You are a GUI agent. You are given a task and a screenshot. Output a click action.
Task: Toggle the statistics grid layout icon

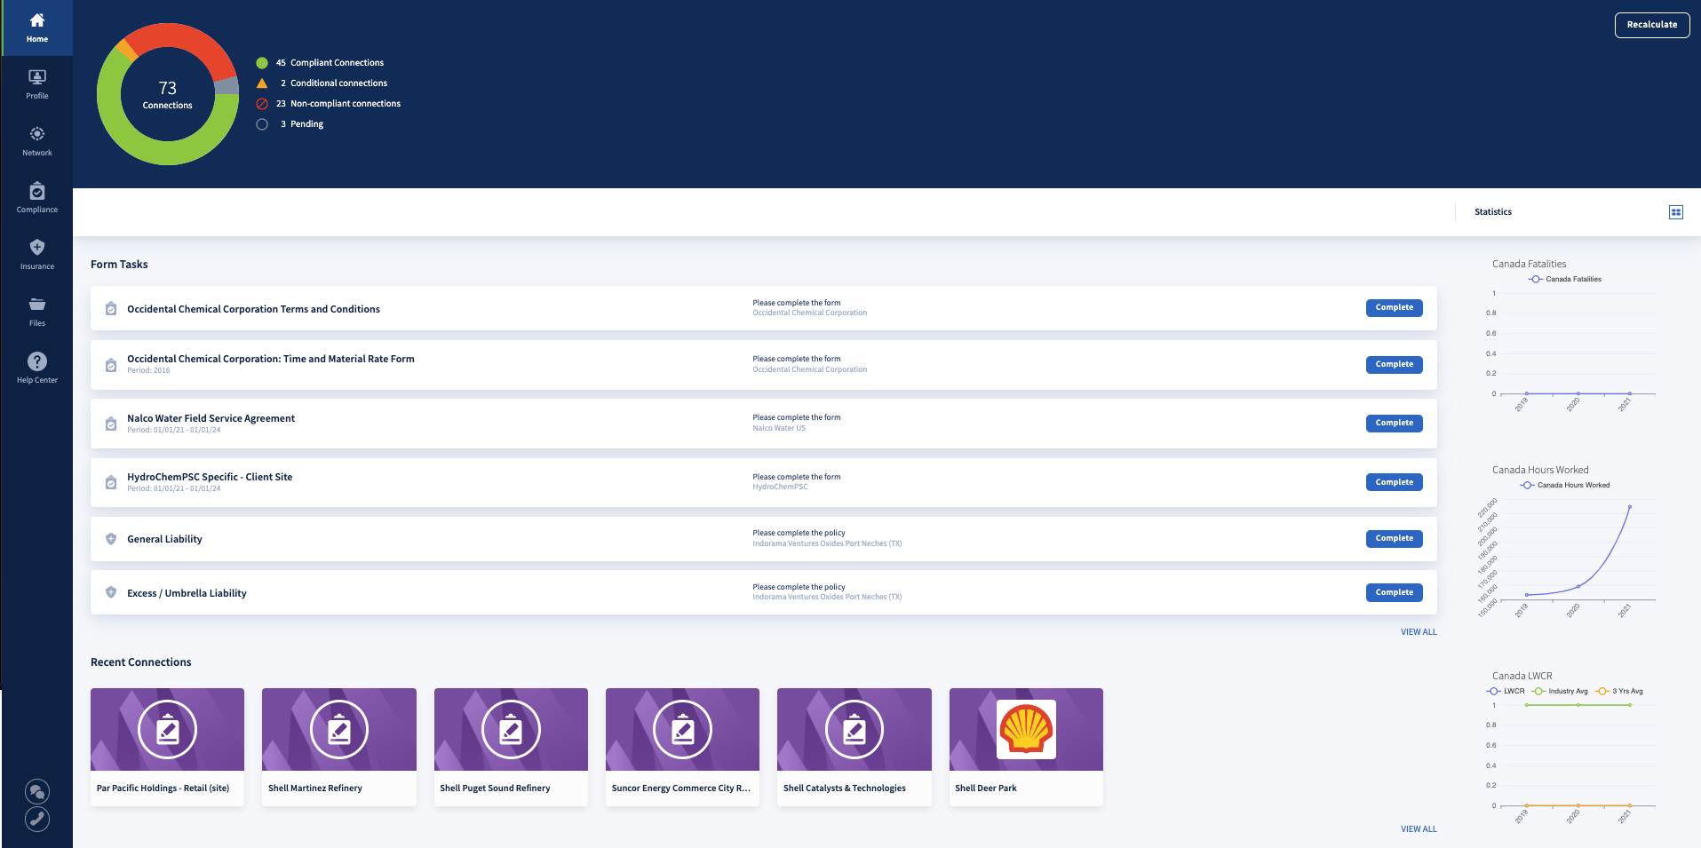point(1675,212)
